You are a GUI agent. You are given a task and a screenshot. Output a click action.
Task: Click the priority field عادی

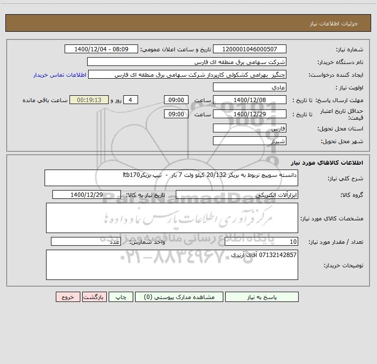(x=250, y=87)
